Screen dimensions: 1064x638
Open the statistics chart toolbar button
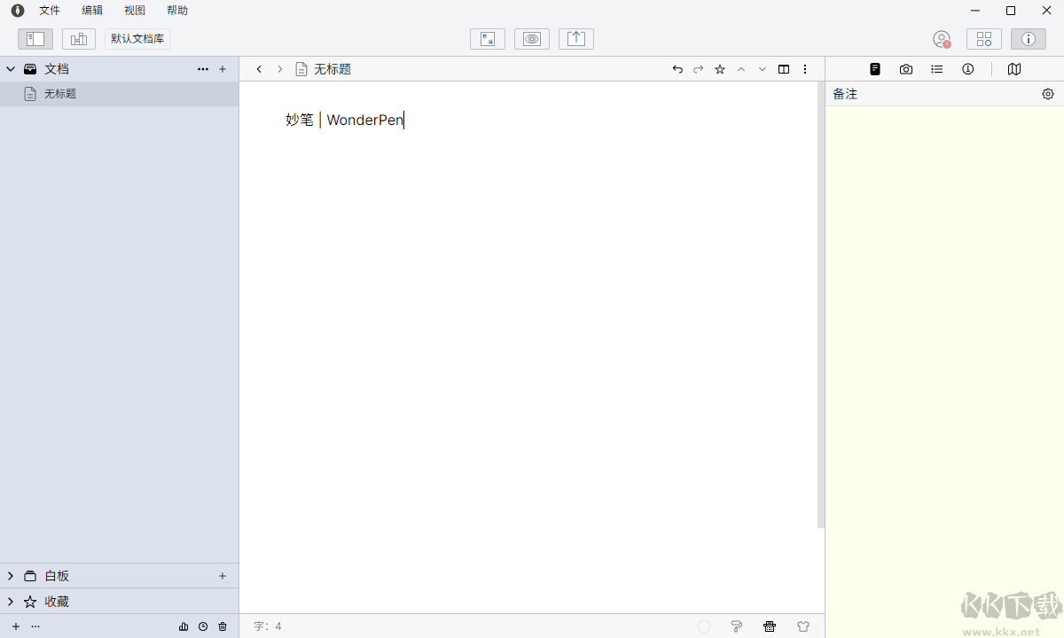pos(79,39)
